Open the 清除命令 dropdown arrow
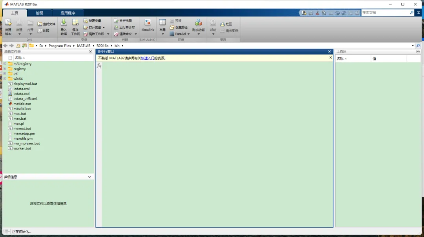Viewport: 424px width, 237px height. (136, 34)
